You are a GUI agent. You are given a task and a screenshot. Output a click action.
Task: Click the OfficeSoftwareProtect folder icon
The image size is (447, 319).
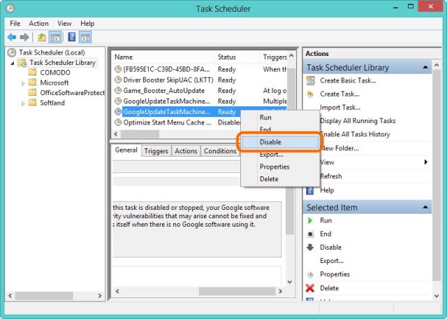[33, 92]
